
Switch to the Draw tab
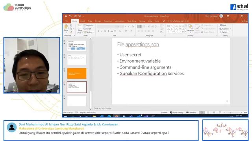[x=90, y=21]
